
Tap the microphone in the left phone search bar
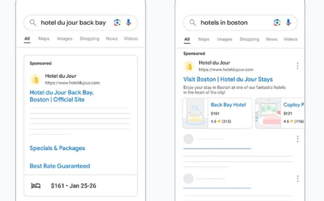pyautogui.click(x=129, y=22)
